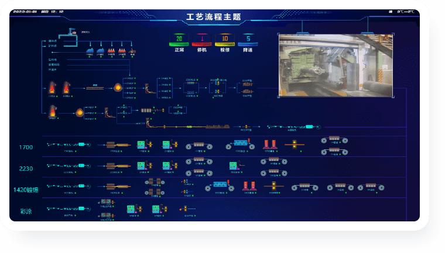Click the red twin towers in 1420镀锡 row

249,186
